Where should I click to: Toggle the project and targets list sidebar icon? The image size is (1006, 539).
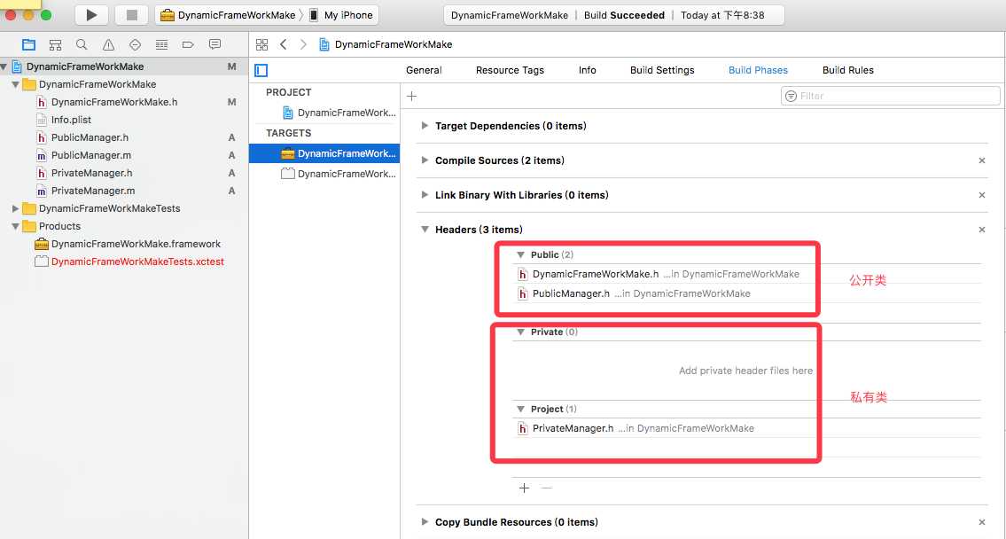[x=261, y=70]
